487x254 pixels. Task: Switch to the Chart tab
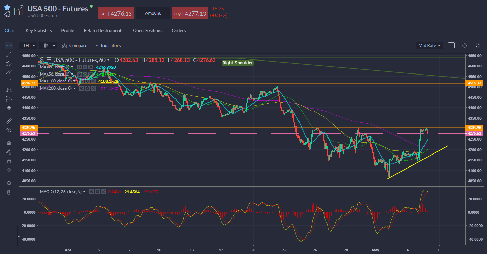coord(10,30)
